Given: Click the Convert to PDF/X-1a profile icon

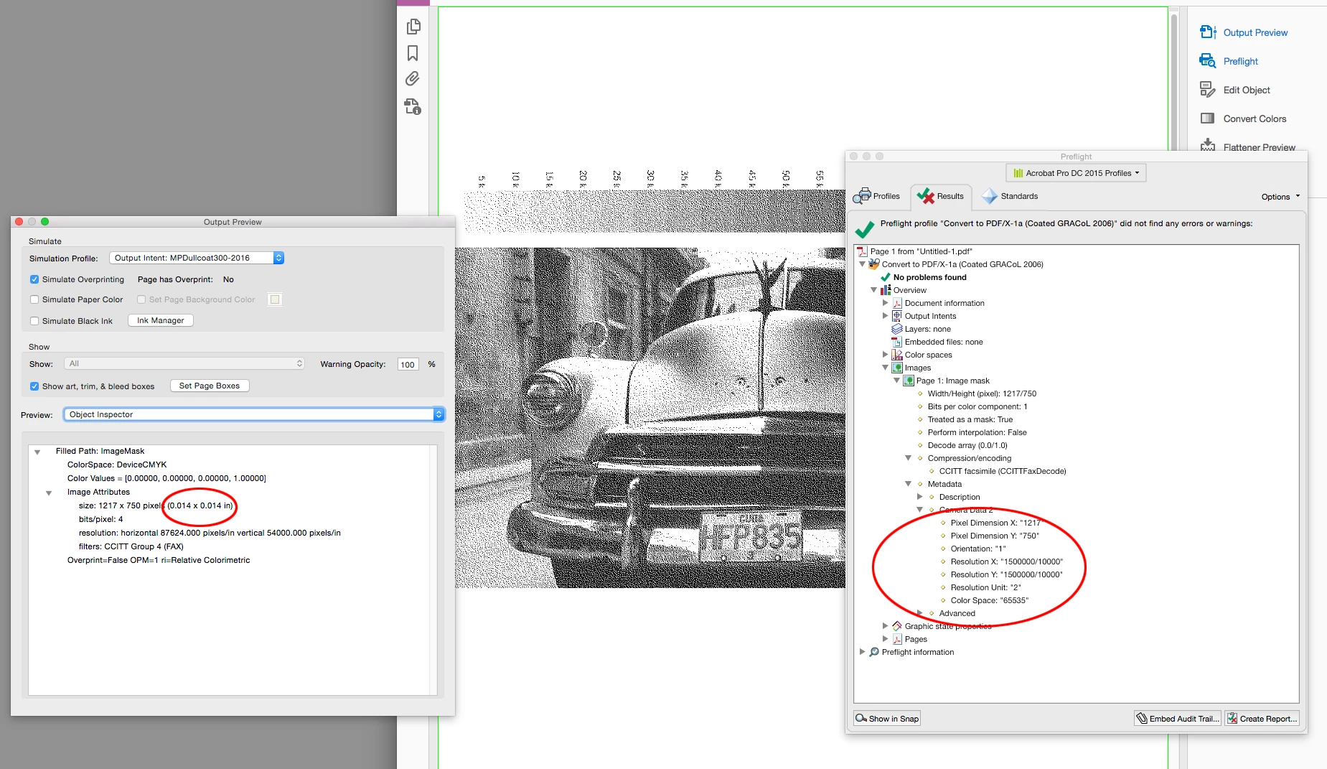Looking at the screenshot, I should (874, 264).
